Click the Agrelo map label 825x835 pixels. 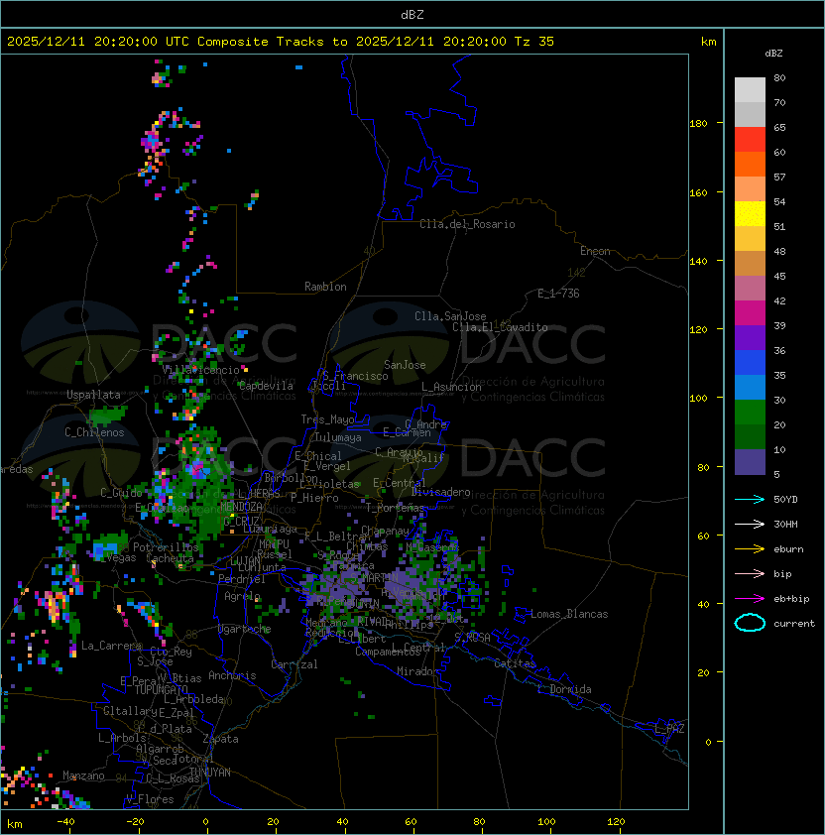(x=242, y=596)
